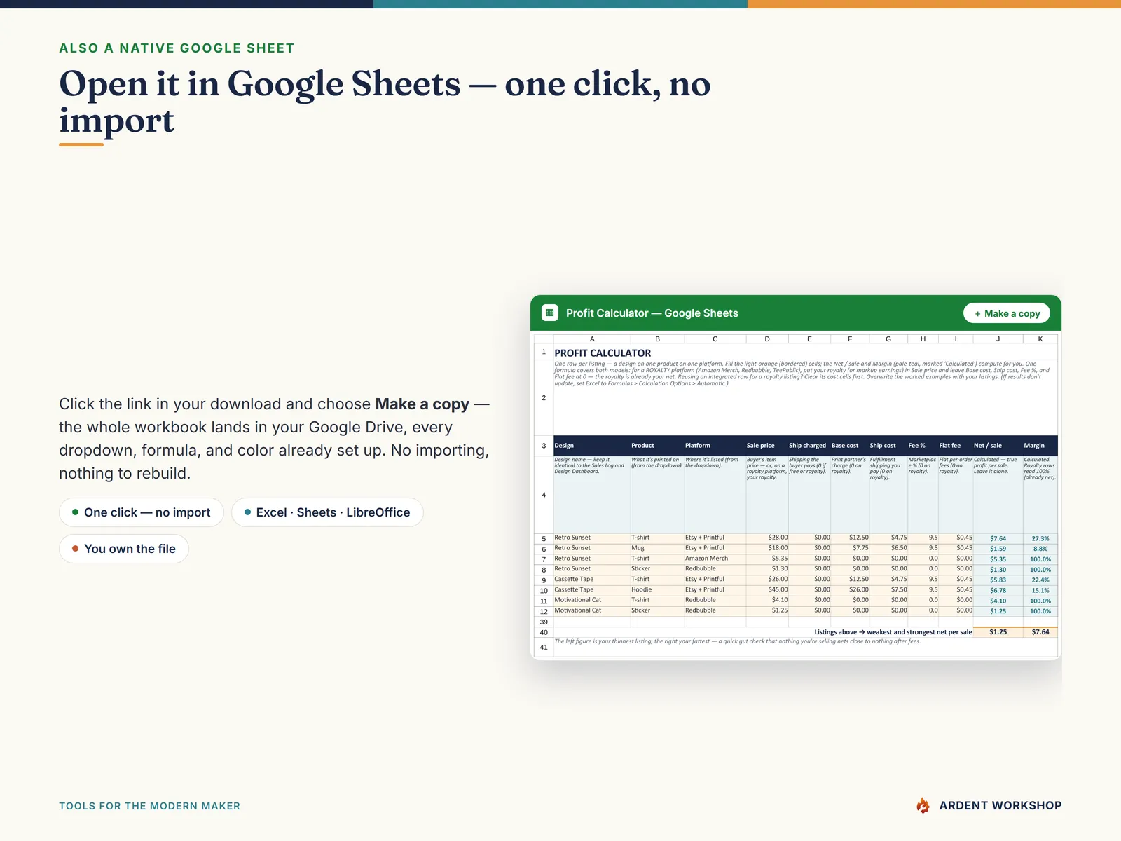Click the "Ship charged" heading cell

(809, 446)
